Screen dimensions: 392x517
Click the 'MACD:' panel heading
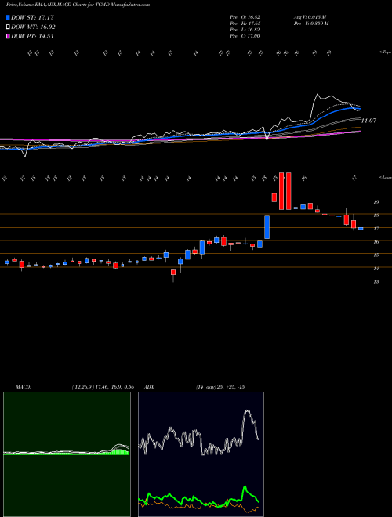tap(23, 387)
